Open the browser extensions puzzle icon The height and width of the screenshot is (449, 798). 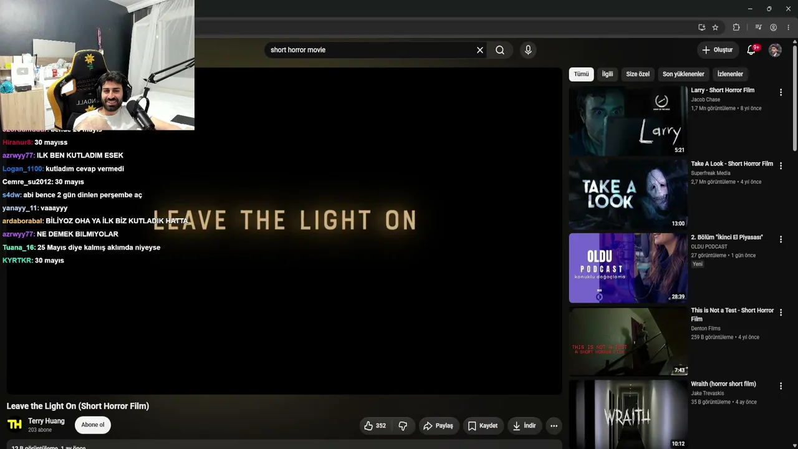click(736, 27)
